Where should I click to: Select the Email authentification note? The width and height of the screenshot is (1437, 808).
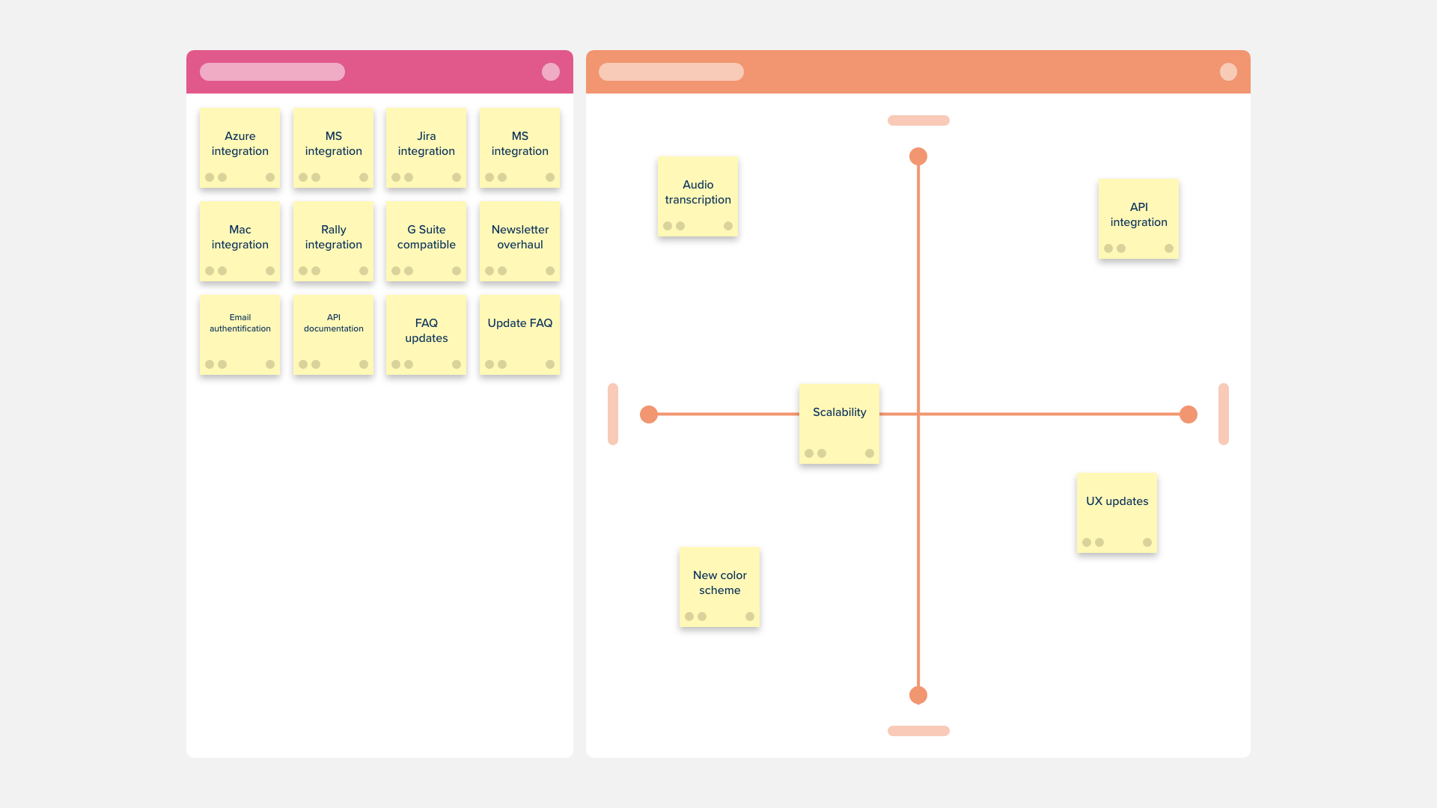click(239, 334)
